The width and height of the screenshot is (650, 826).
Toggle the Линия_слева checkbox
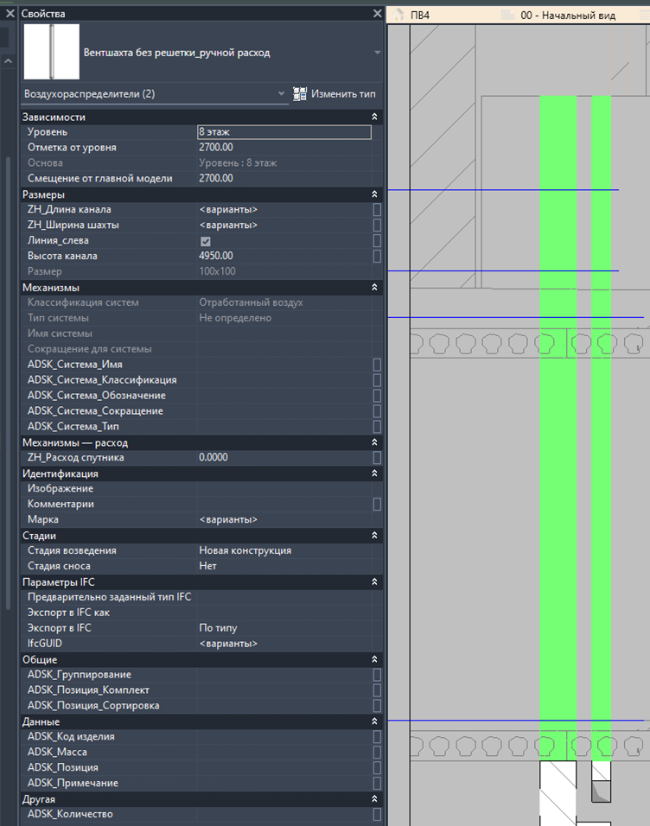click(206, 241)
